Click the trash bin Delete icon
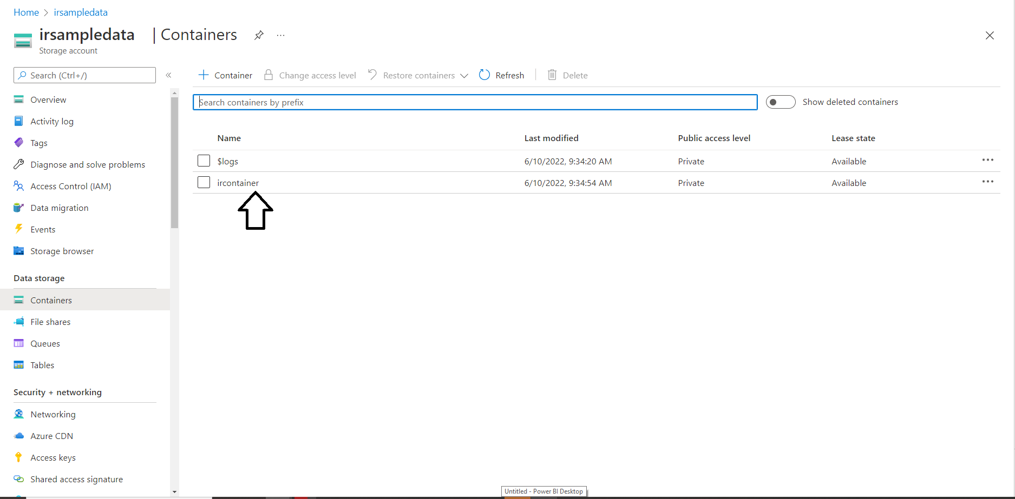Image resolution: width=1015 pixels, height=499 pixels. 552,75
